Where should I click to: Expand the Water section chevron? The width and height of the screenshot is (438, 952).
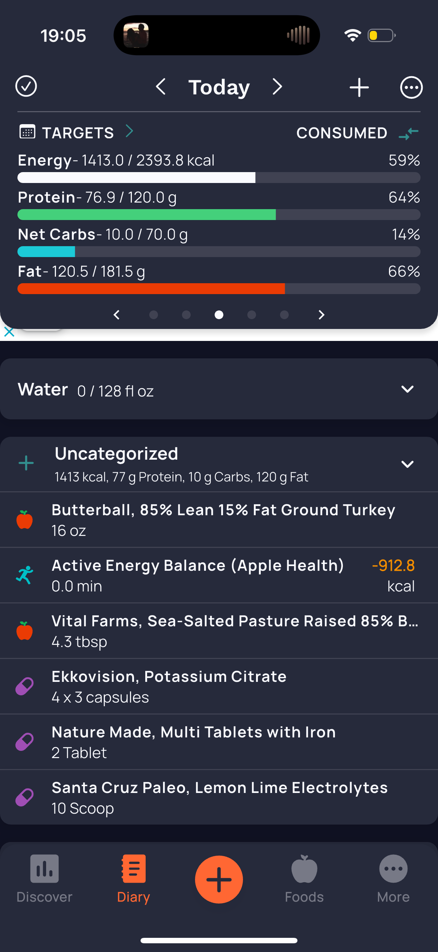click(407, 389)
